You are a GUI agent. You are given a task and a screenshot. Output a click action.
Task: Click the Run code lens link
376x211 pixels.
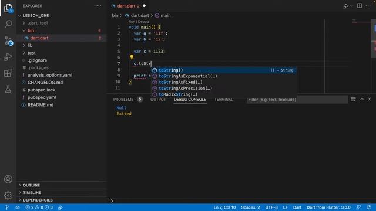tap(132, 22)
